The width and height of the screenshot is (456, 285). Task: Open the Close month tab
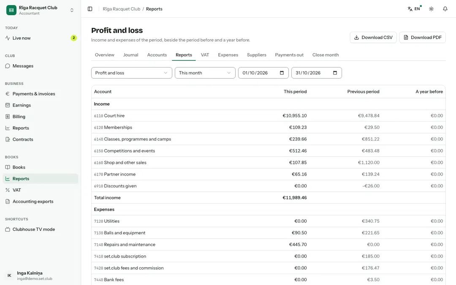coord(326,55)
